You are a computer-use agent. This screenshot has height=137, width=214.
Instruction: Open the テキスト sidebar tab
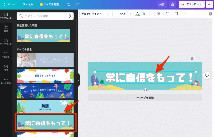tap(6, 55)
